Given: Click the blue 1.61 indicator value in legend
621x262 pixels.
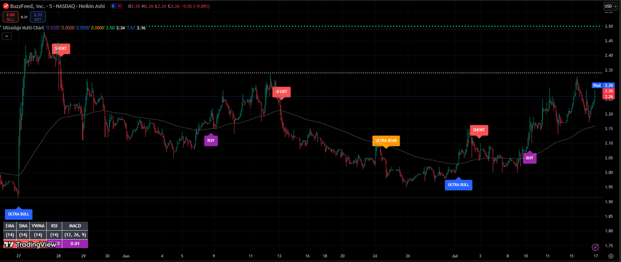Looking at the screenshot, I should coord(130,28).
